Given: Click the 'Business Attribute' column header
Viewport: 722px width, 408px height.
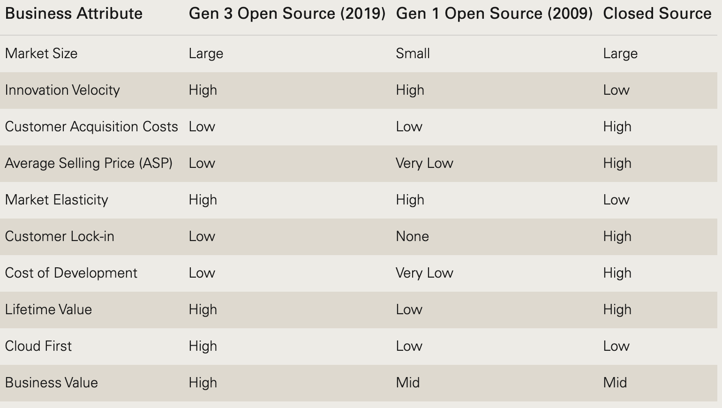Looking at the screenshot, I should [x=74, y=14].
